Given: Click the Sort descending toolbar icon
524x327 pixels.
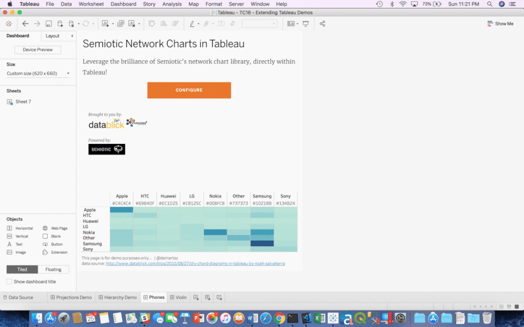Looking at the screenshot, I should (x=175, y=24).
